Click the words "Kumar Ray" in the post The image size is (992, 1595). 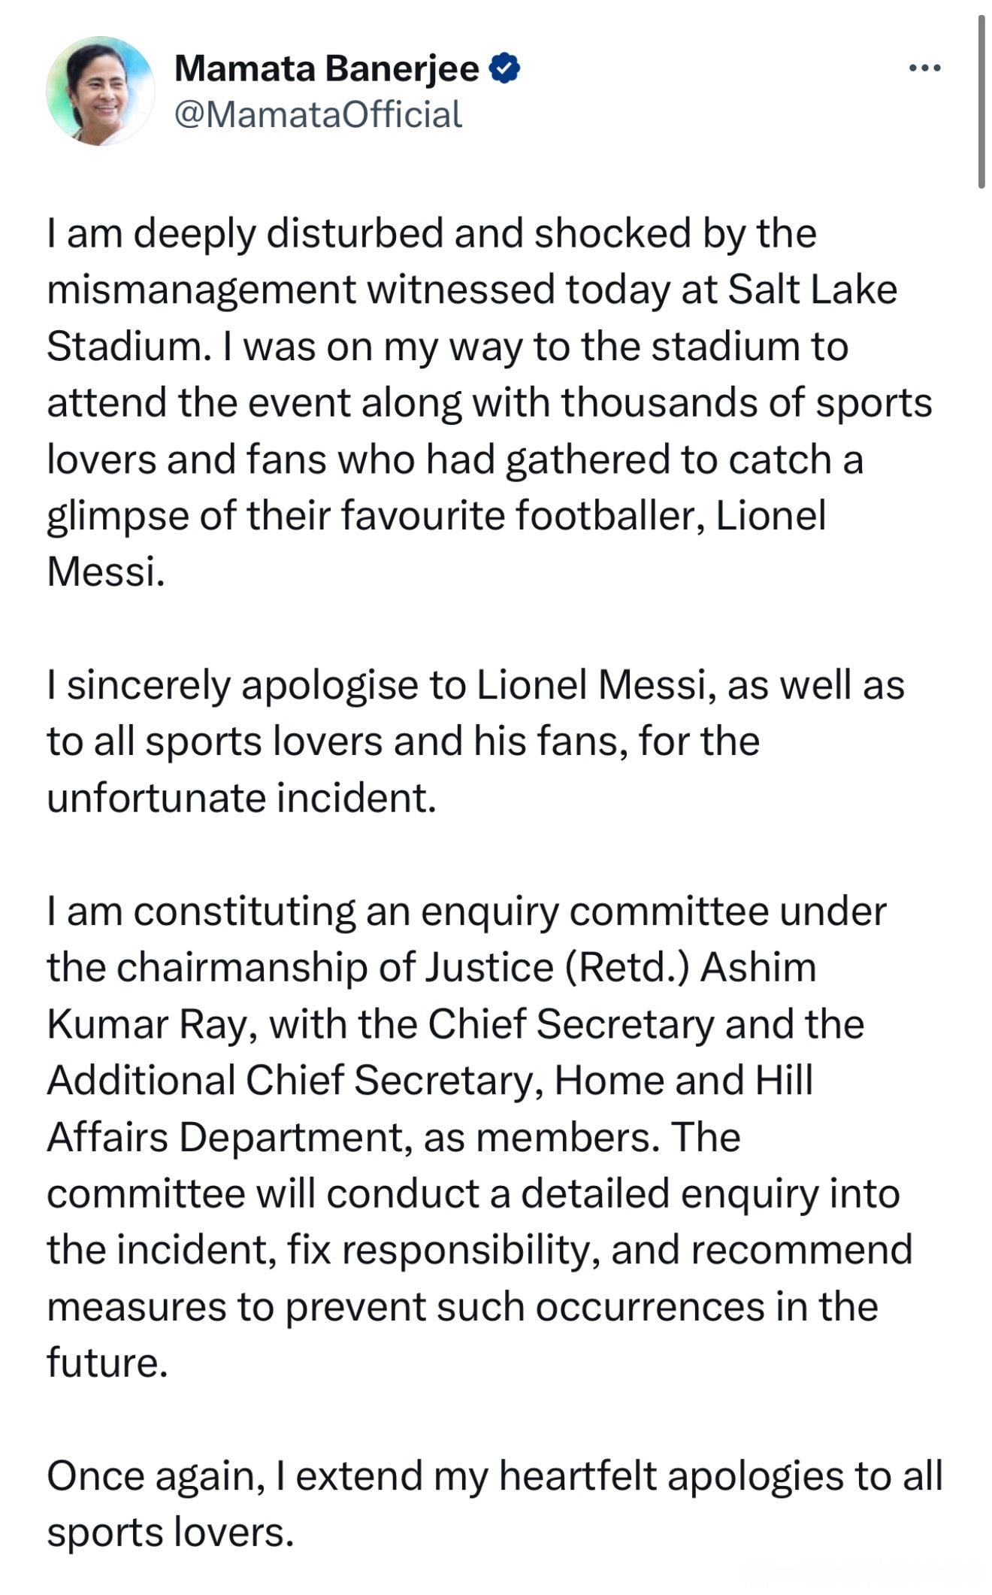tap(147, 1023)
